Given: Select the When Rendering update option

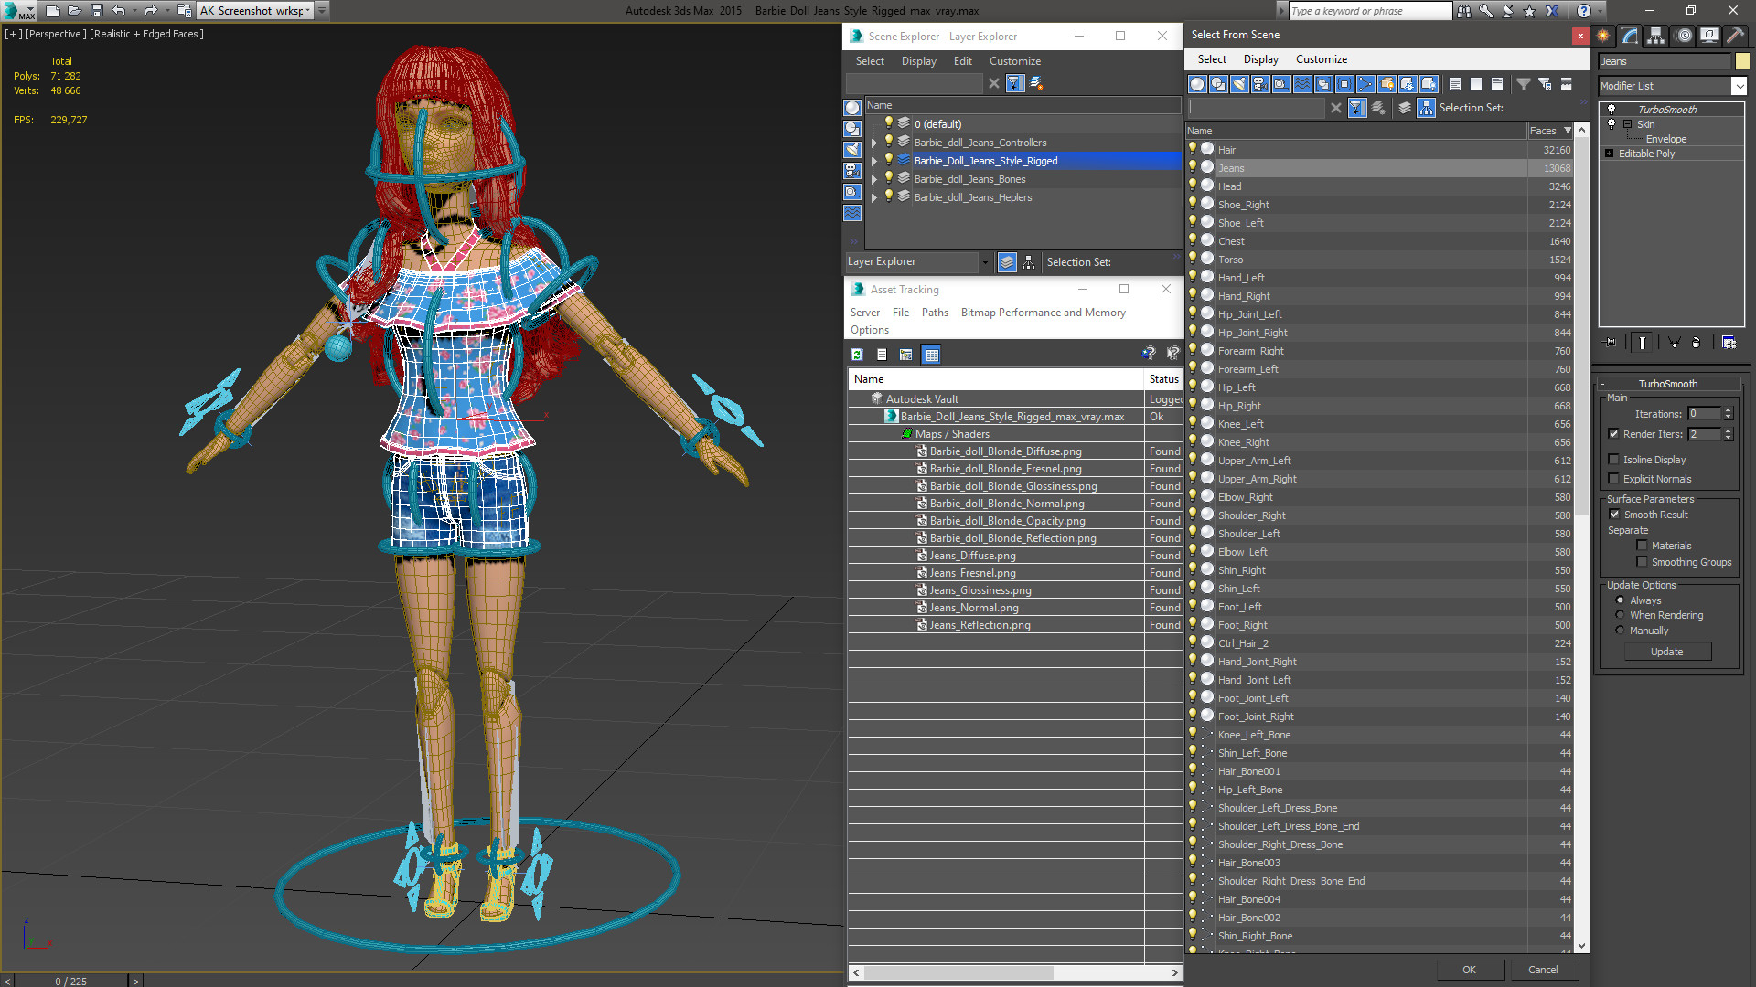Looking at the screenshot, I should point(1620,615).
